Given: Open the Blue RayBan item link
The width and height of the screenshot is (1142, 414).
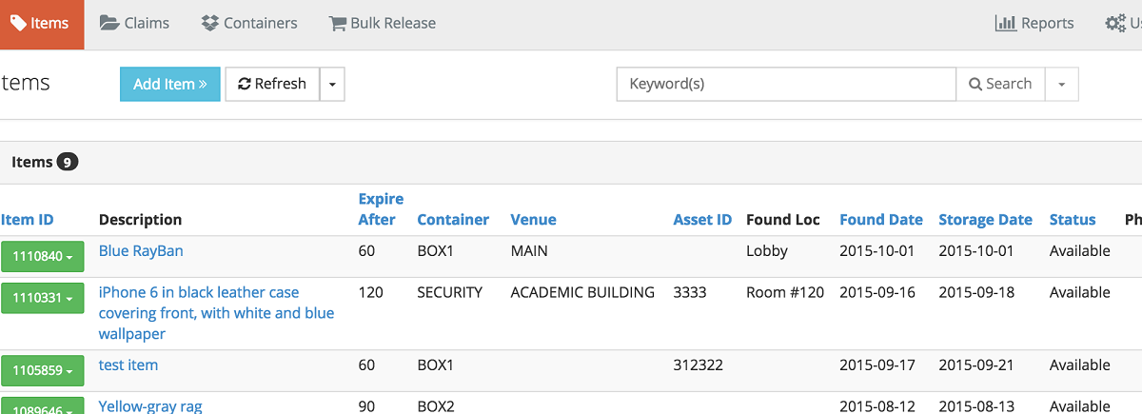Looking at the screenshot, I should point(141,251).
